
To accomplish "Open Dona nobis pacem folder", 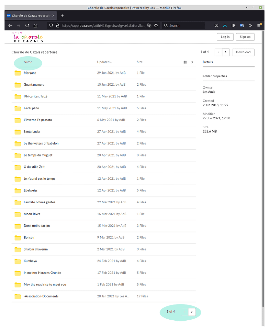I will click(37, 226).
